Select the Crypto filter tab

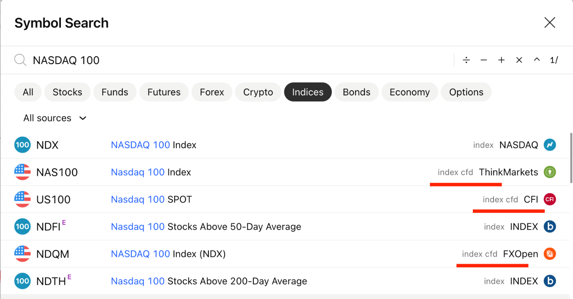point(258,92)
